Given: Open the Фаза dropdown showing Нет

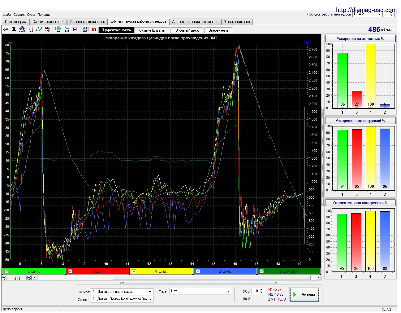Looking at the screenshot, I should point(201,291).
